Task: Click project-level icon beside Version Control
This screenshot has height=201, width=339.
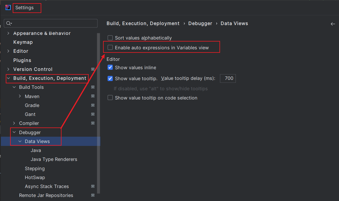Action: (93, 69)
